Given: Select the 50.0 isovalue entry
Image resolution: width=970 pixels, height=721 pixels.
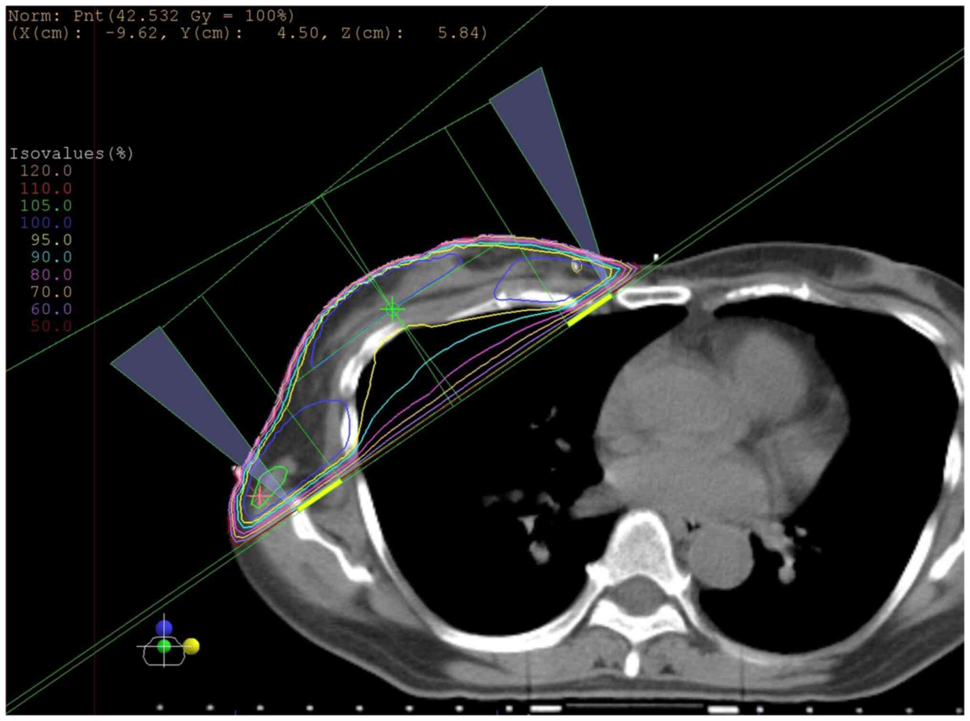Looking at the screenshot, I should click(51, 326).
